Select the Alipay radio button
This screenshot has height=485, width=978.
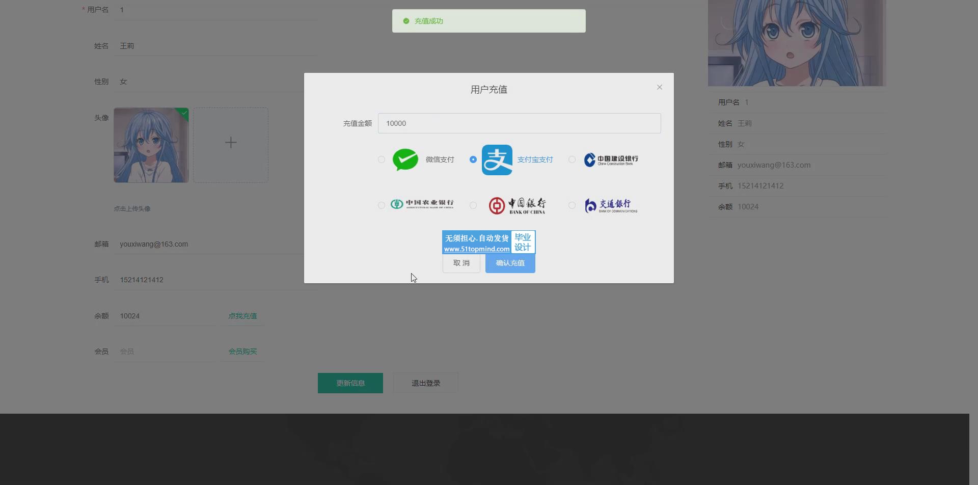pos(473,159)
